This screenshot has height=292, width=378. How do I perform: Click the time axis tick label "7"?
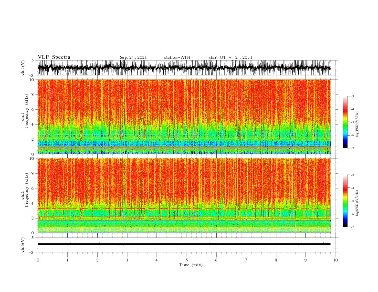246,260
